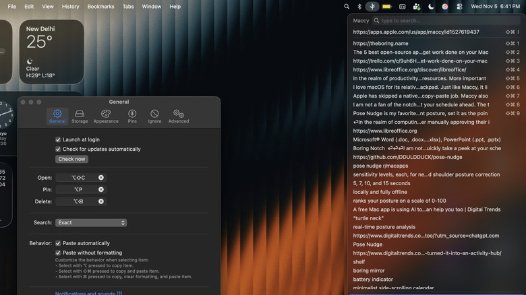
Task: Open the Search mode dropdown
Action: (91, 222)
